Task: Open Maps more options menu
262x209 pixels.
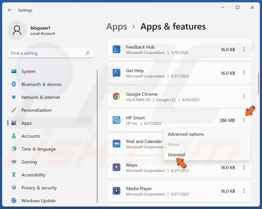Action: [244, 167]
